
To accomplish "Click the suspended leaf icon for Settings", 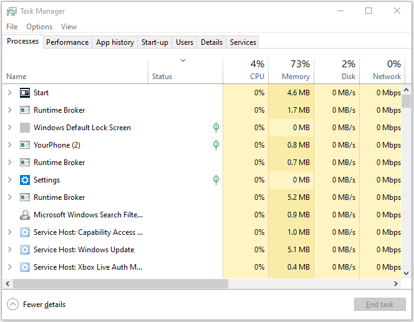I will point(216,180).
